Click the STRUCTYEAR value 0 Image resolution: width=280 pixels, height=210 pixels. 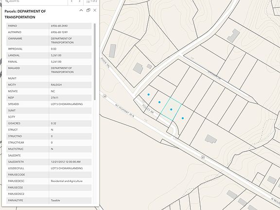(x=52, y=142)
